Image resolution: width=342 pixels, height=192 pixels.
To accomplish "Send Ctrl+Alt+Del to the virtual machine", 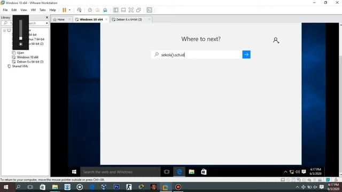I will 79,10.
